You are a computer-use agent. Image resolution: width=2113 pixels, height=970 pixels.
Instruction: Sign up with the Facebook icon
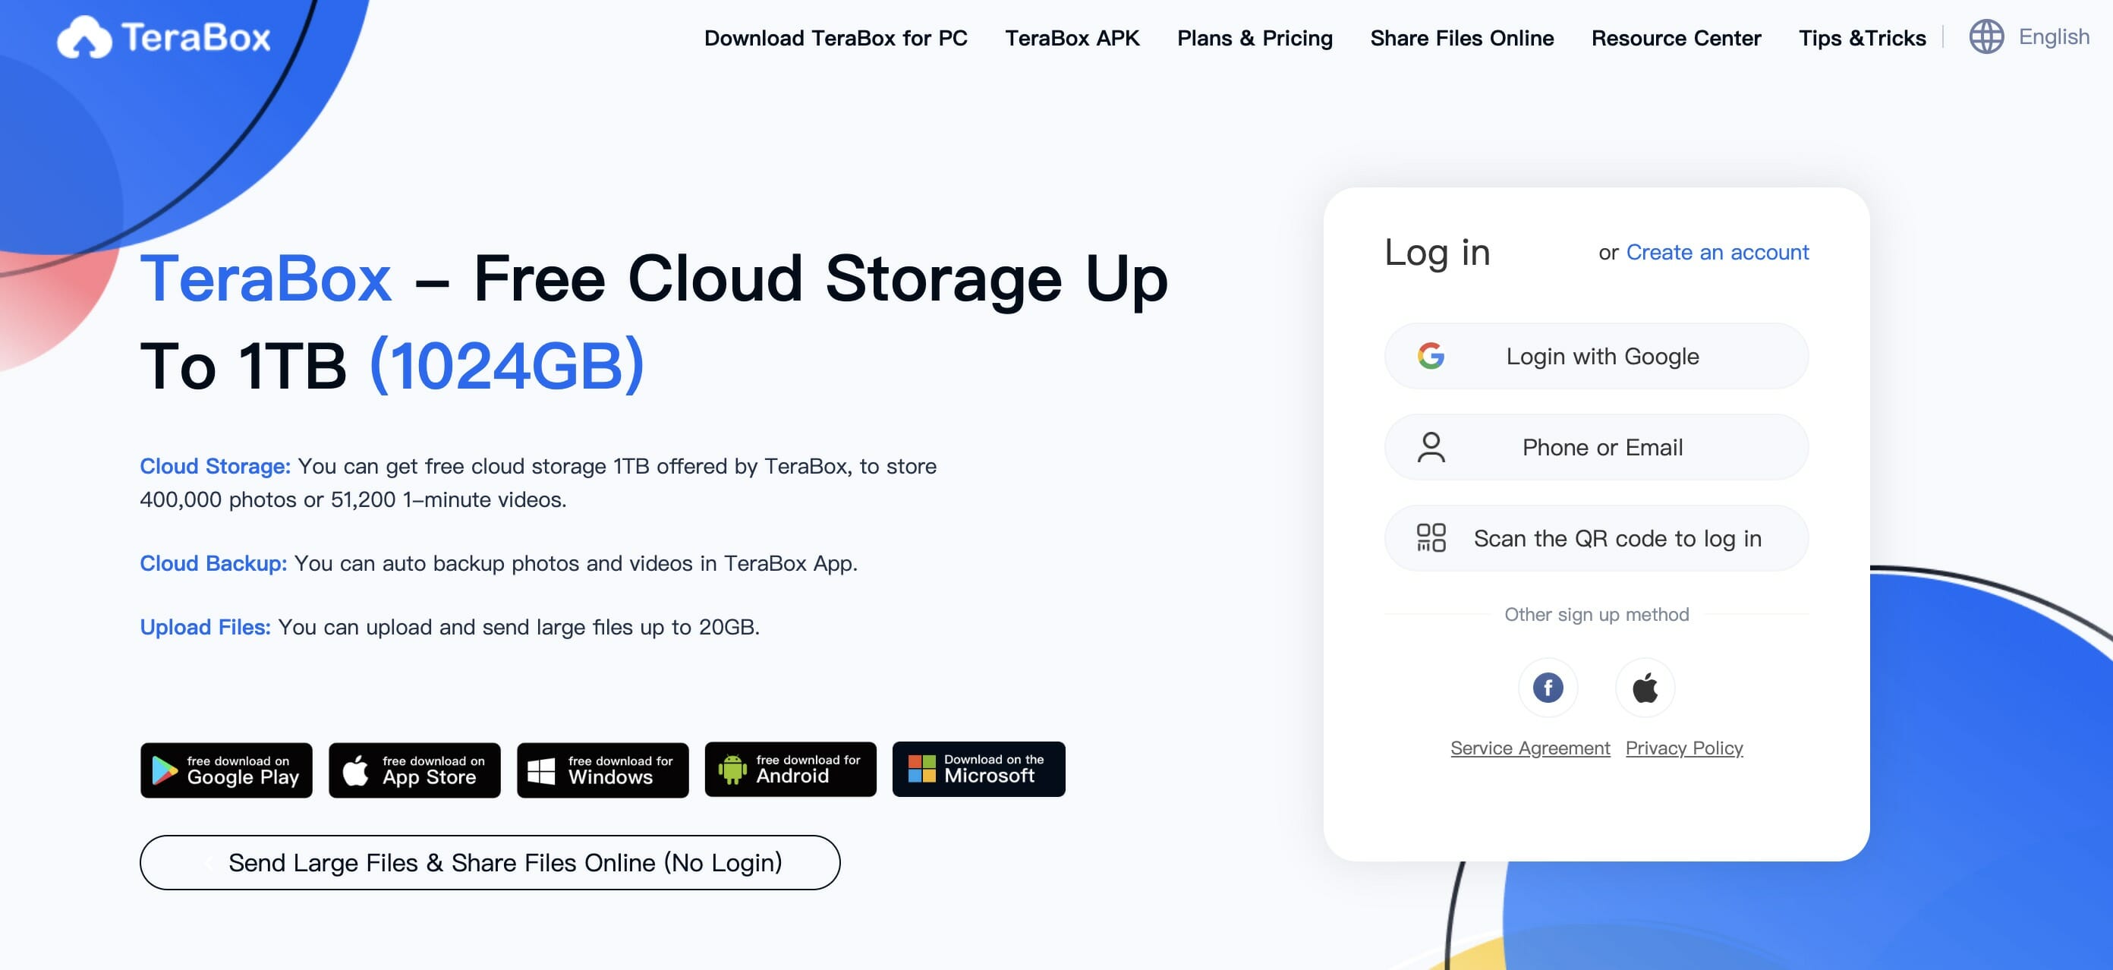click(1547, 687)
